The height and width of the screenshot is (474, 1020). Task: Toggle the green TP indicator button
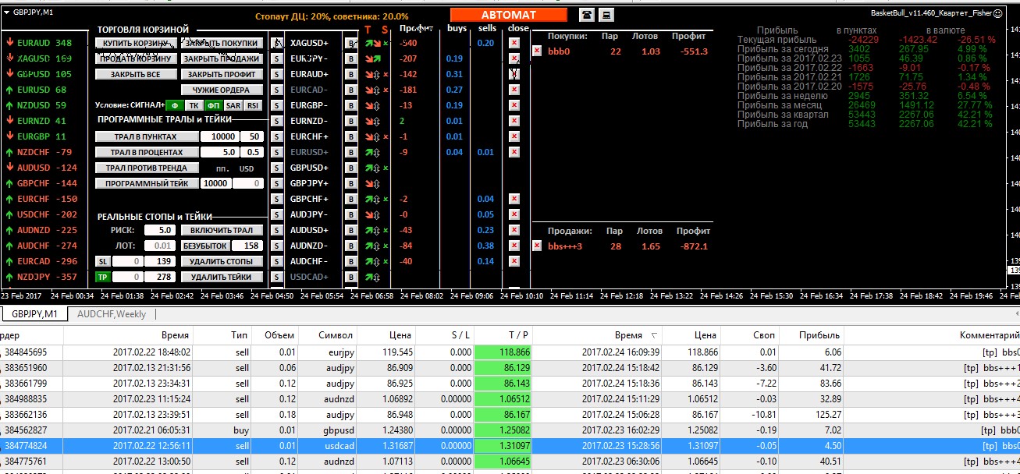[102, 277]
